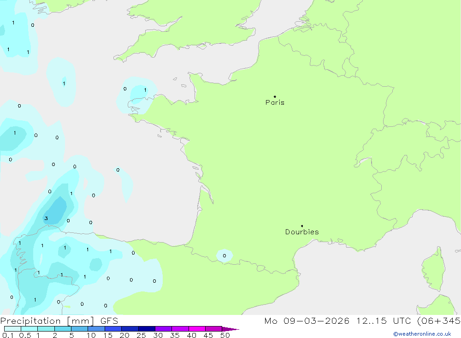Click the '(06+345' forecast offset text
This screenshot has width=461, height=338.
pos(439,320)
